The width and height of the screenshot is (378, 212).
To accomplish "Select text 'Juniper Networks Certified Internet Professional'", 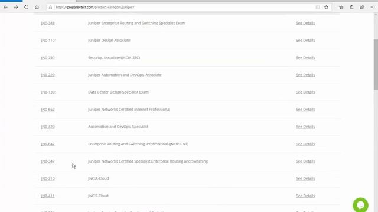I will coord(129,110).
